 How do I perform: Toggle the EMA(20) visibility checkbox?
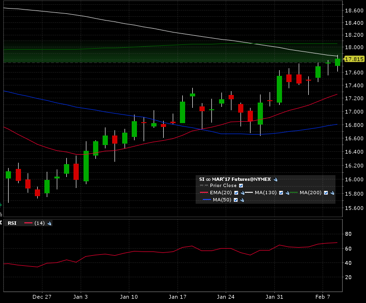click(236, 193)
